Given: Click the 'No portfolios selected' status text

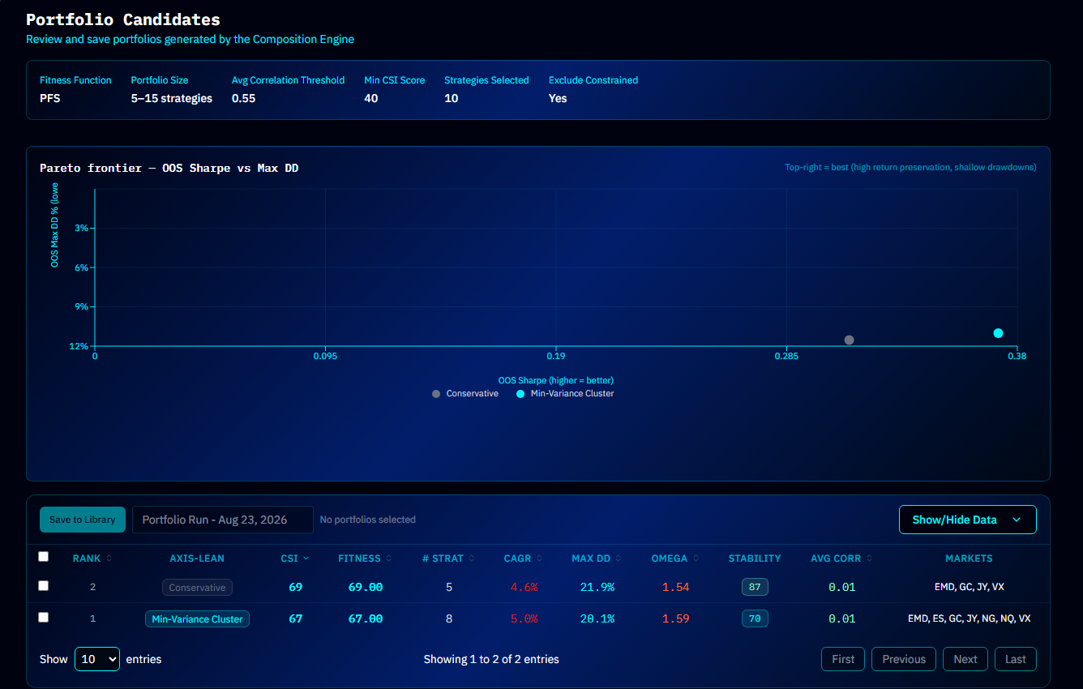Looking at the screenshot, I should (x=368, y=520).
